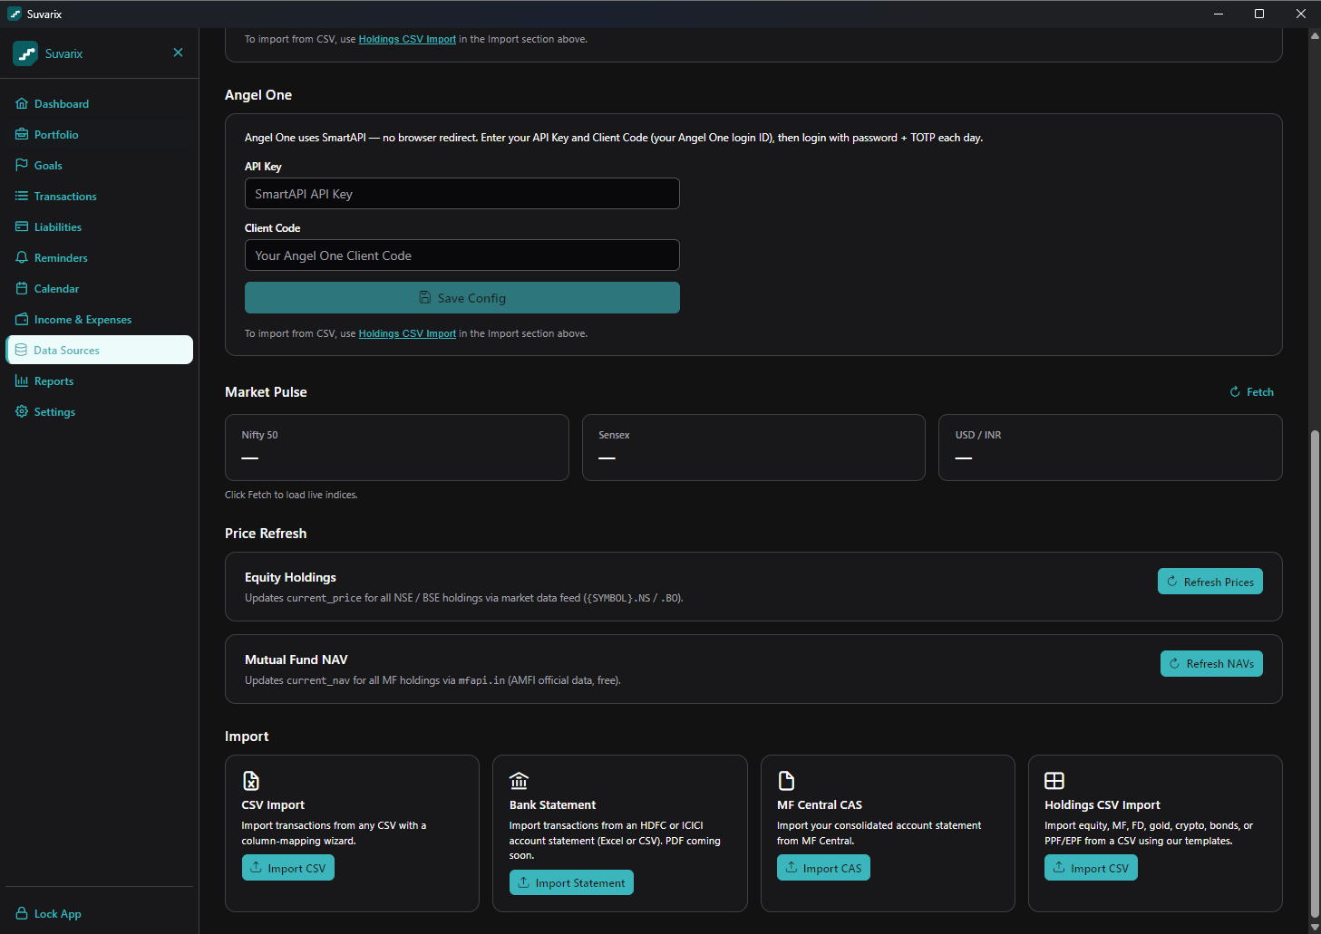The height and width of the screenshot is (934, 1321).
Task: Maximize the Suvarix window
Action: (1259, 14)
